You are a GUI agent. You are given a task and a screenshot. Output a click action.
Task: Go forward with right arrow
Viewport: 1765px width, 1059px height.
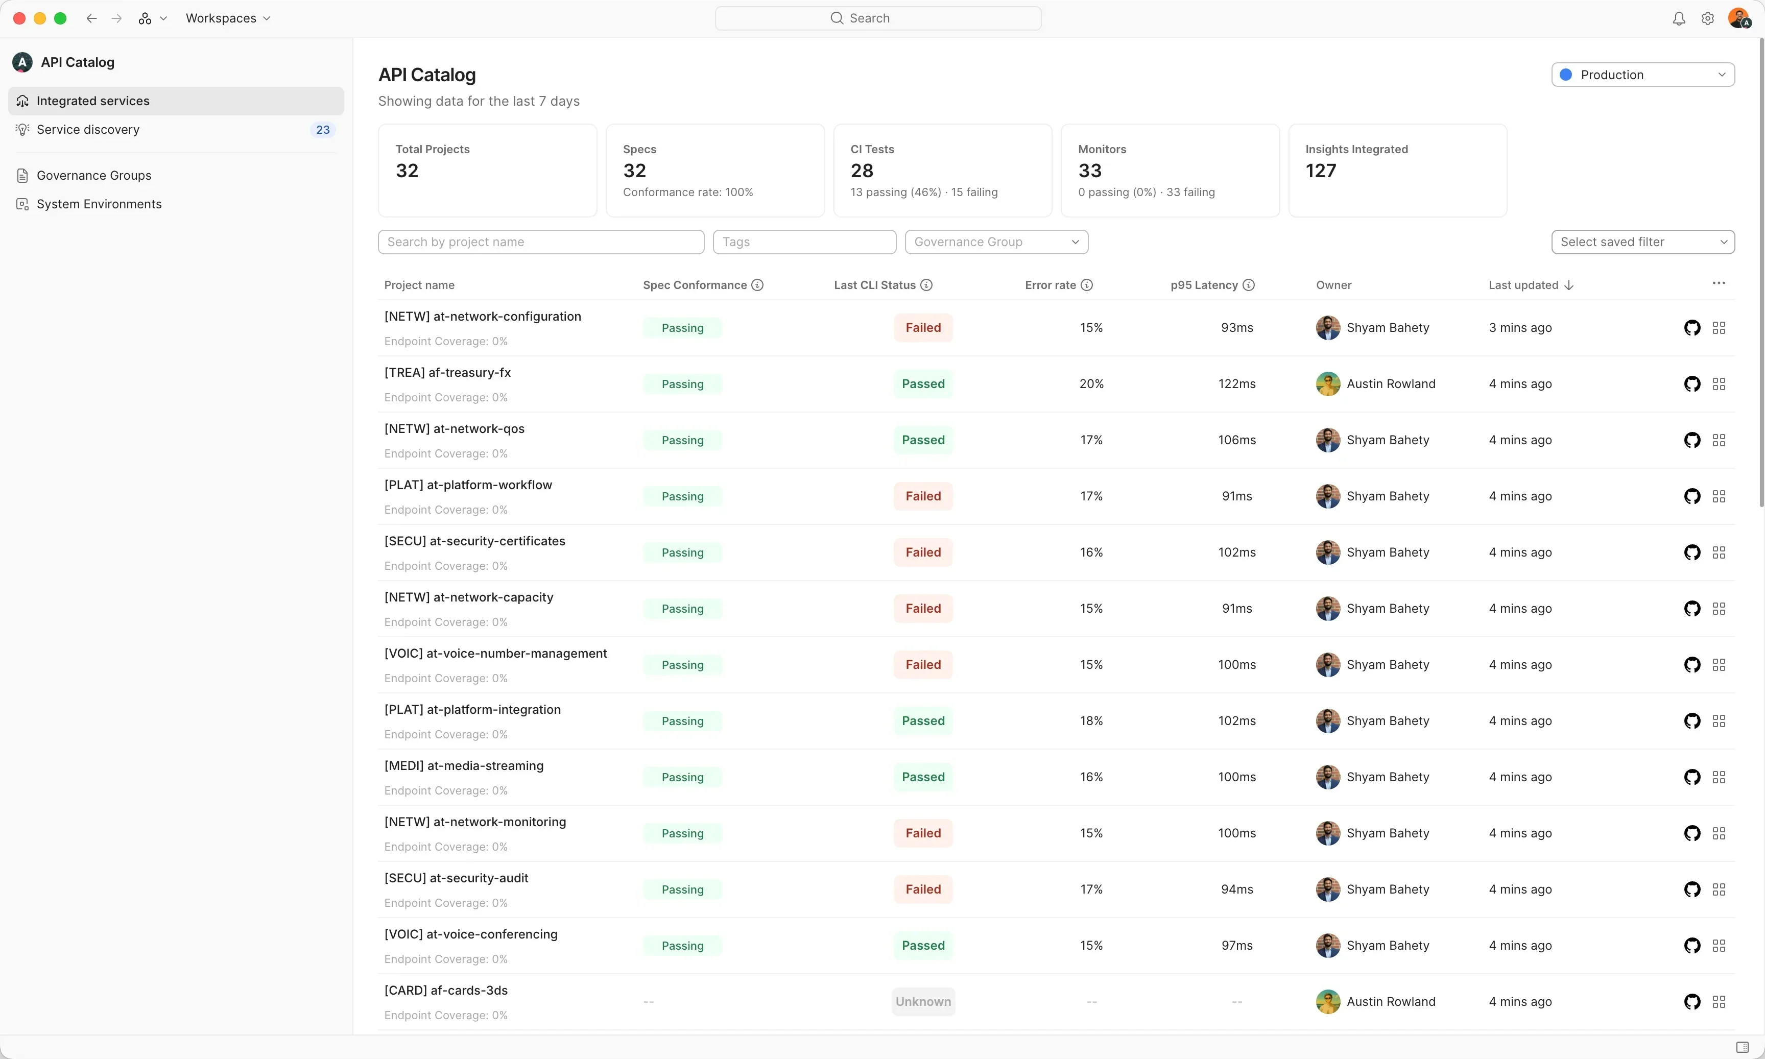[x=116, y=18]
